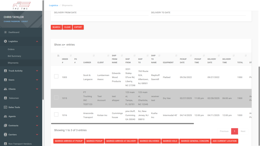Click the table's horizontal scrollbar
Viewport: 260px width, 146px height.
pyautogui.click(x=122, y=123)
